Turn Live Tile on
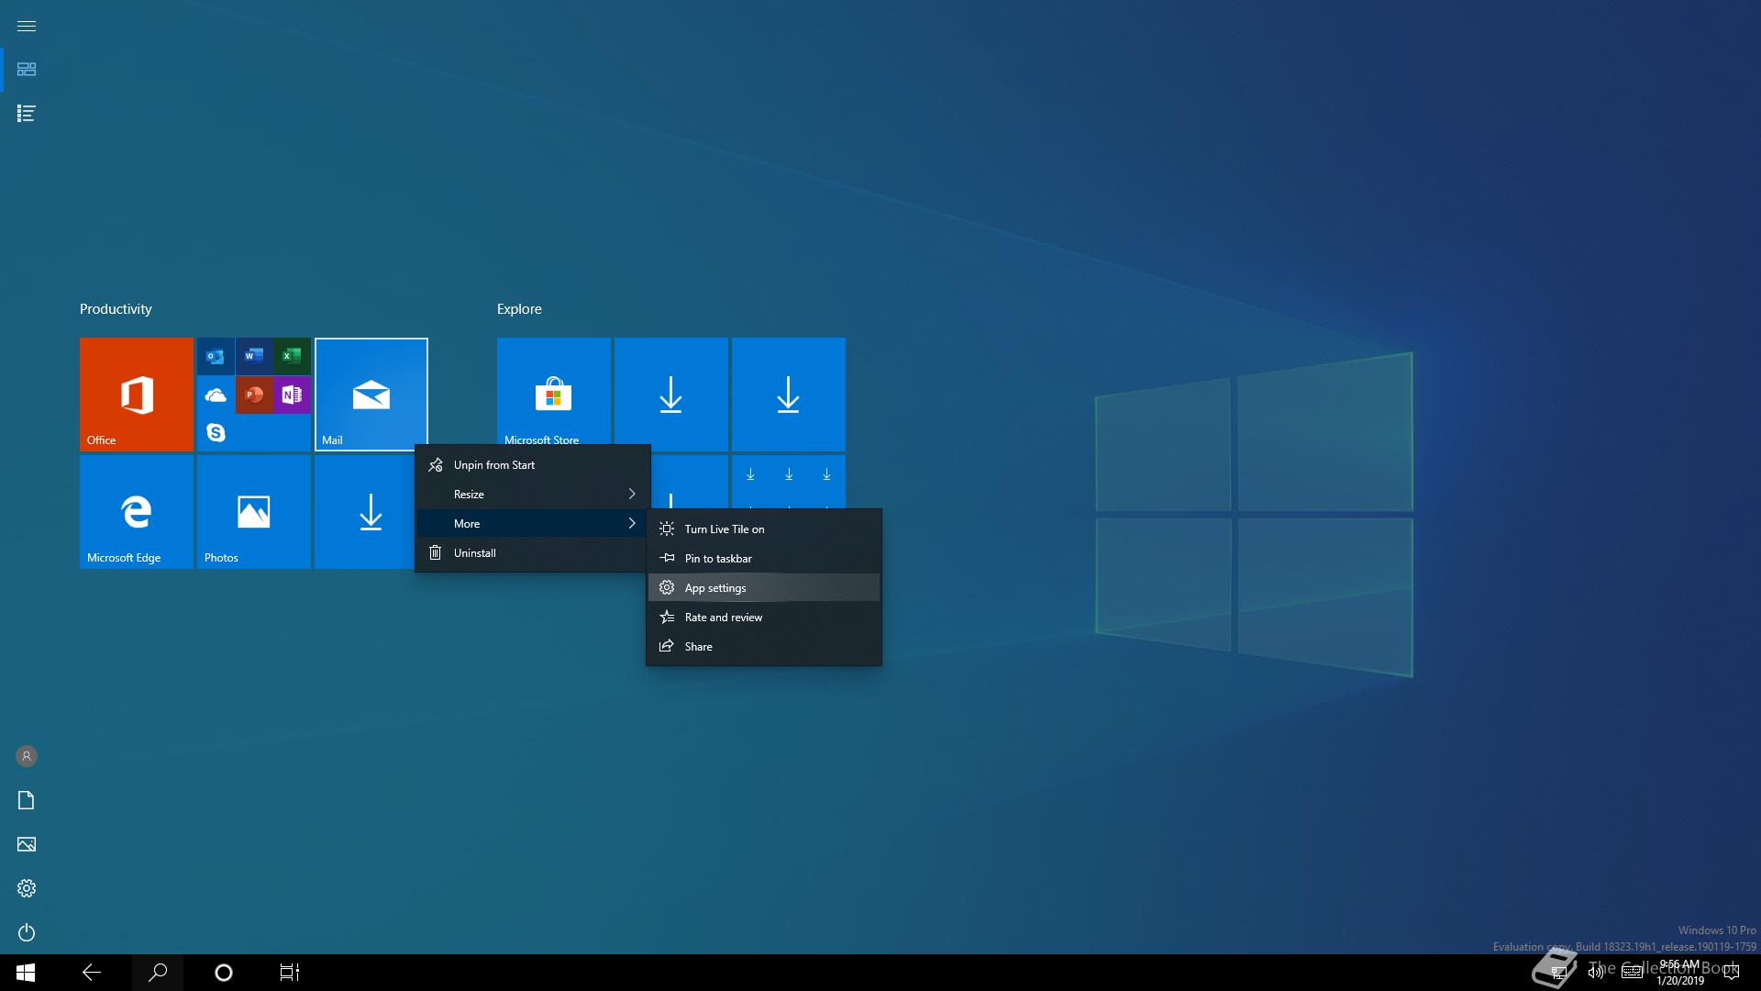Screen dimensions: 1761x991 [x=764, y=529]
